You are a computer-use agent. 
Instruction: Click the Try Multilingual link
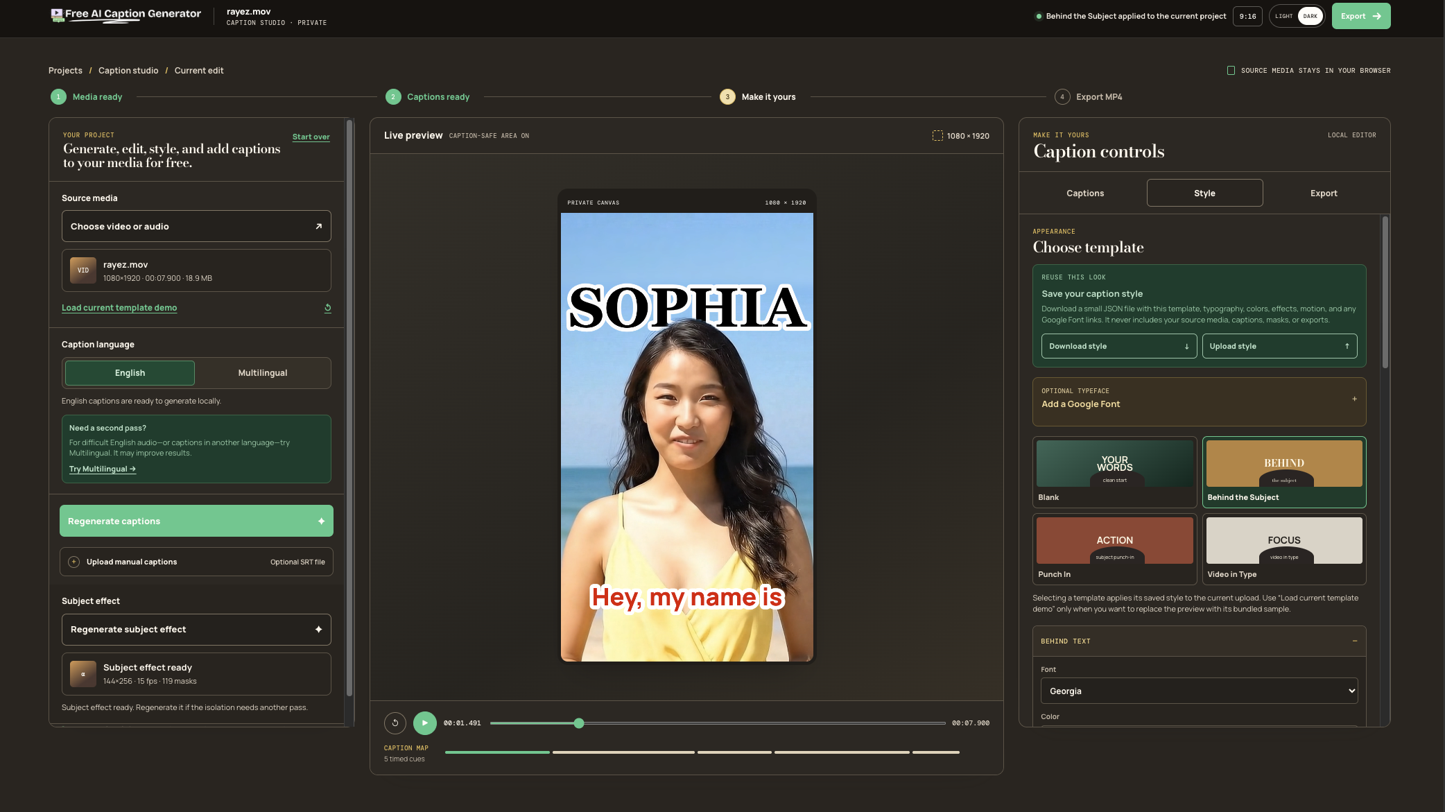[x=103, y=469]
